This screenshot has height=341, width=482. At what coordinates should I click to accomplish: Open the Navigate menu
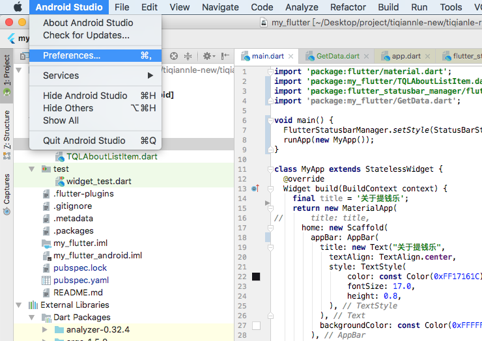click(x=220, y=7)
